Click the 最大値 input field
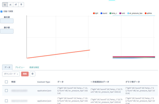Screen dimensions: 159x104 [7, 21]
